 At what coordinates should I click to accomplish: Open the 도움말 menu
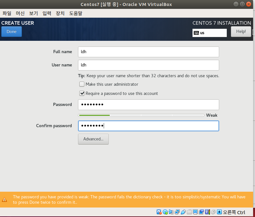76,13
